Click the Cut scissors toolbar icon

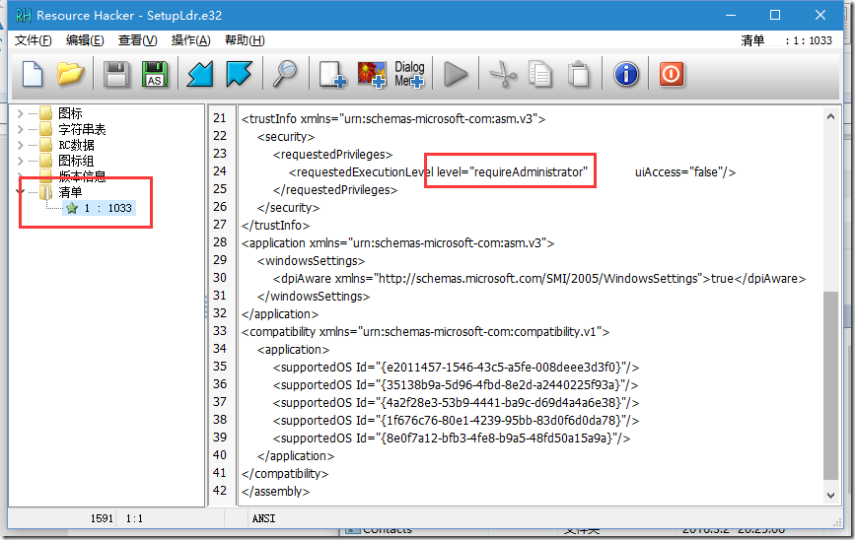click(x=503, y=74)
